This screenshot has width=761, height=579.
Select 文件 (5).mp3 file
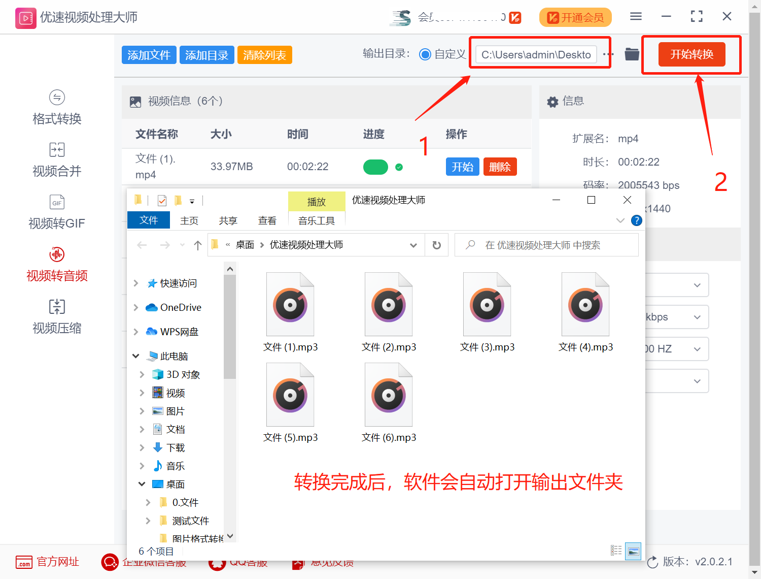290,403
